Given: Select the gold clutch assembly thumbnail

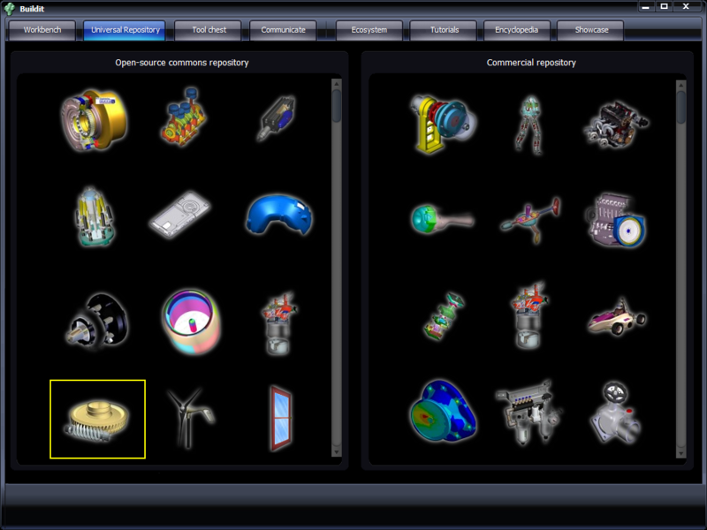Looking at the screenshot, I should point(95,121).
